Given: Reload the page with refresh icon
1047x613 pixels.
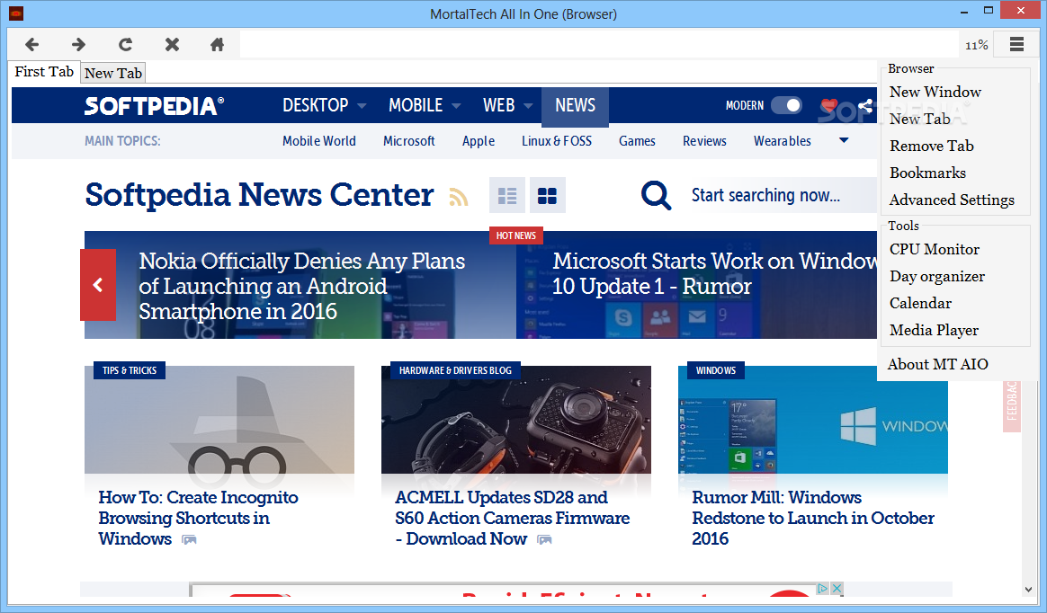Looking at the screenshot, I should pyautogui.click(x=125, y=45).
